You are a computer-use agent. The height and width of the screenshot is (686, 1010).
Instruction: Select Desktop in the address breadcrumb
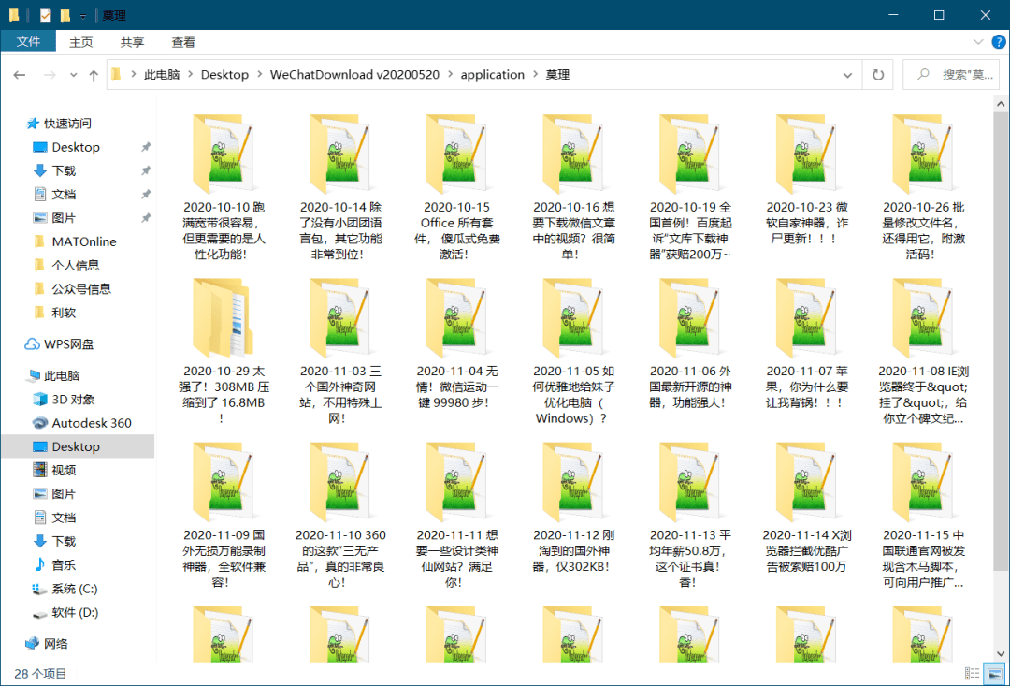click(224, 75)
